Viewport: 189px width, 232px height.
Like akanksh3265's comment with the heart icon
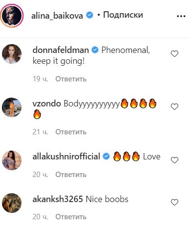pos(174,203)
